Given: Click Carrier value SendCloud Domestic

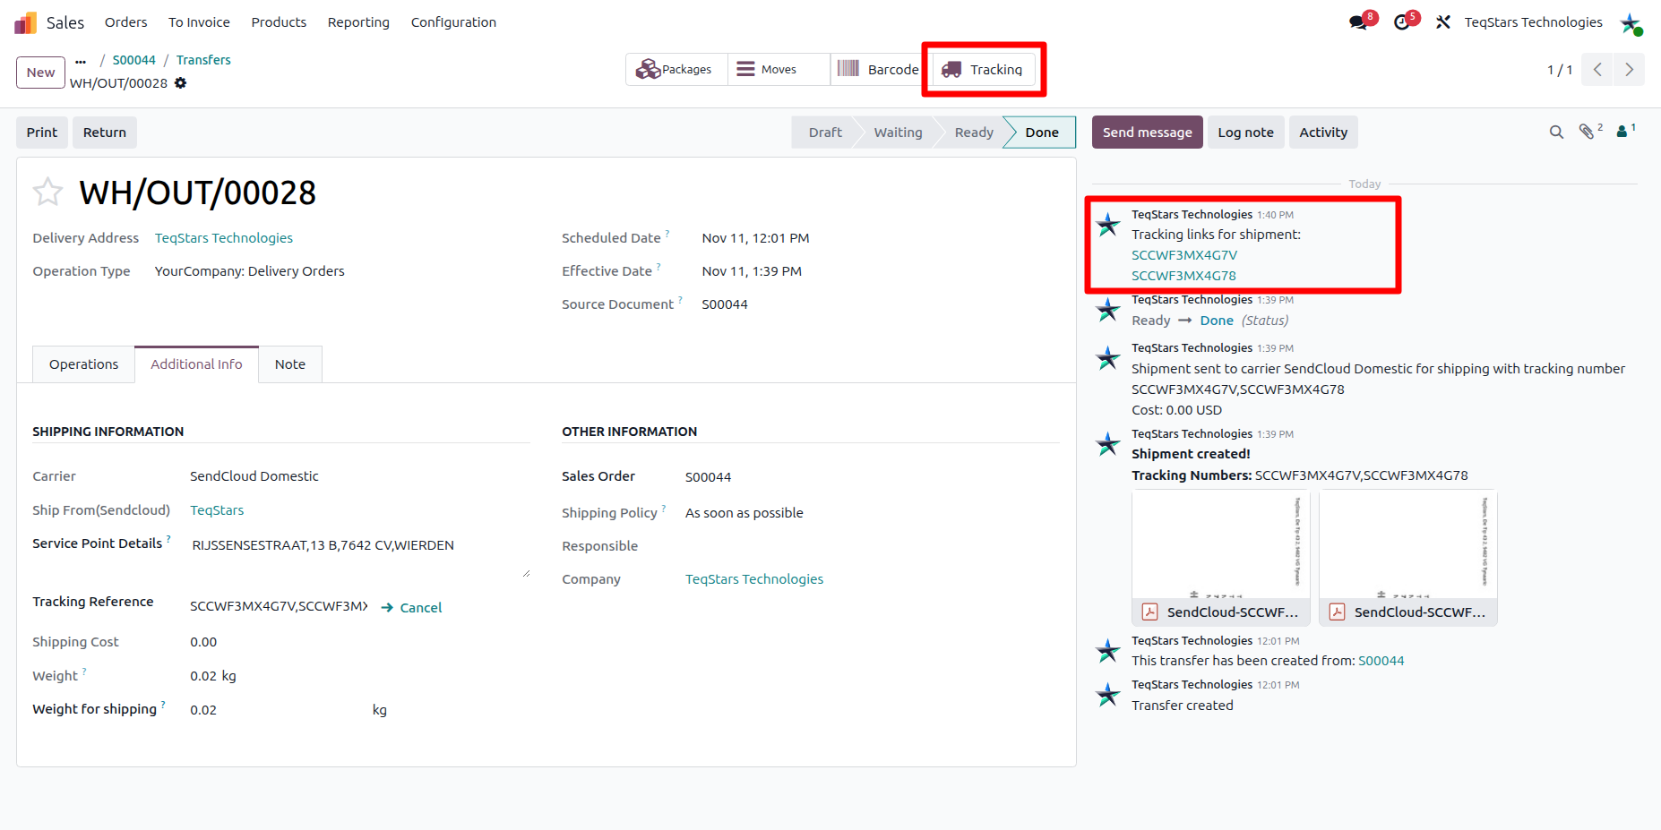Looking at the screenshot, I should 254,476.
